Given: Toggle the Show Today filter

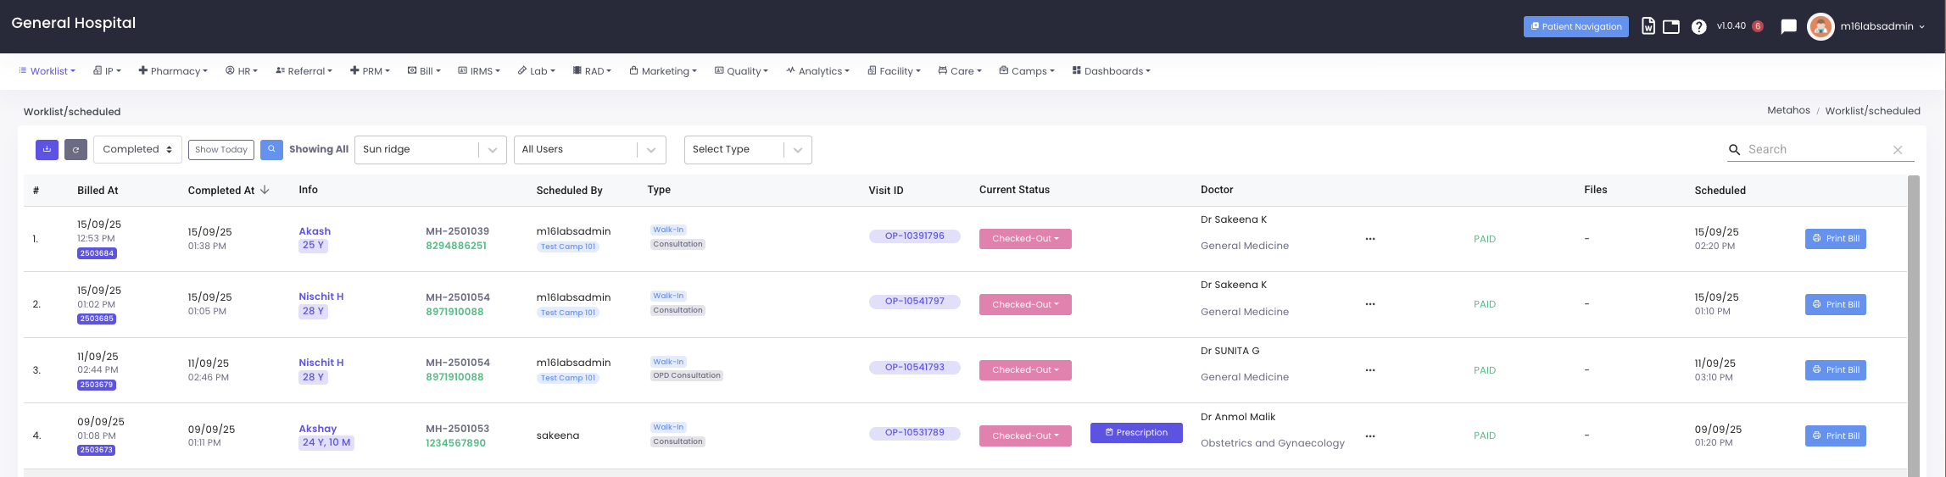Looking at the screenshot, I should tap(220, 150).
